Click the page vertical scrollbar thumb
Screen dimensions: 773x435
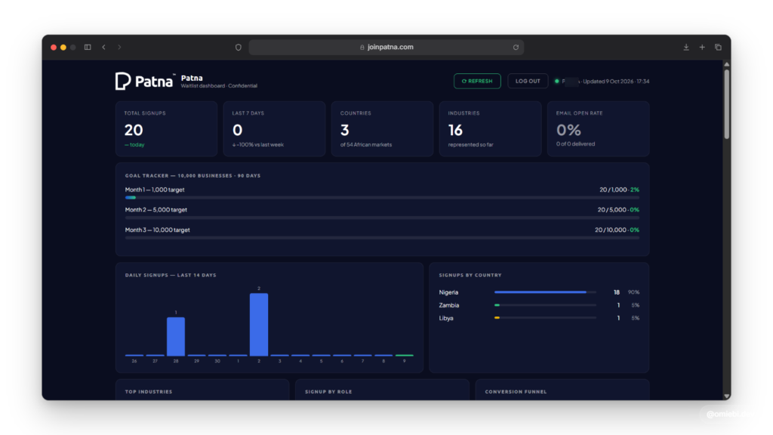[727, 104]
